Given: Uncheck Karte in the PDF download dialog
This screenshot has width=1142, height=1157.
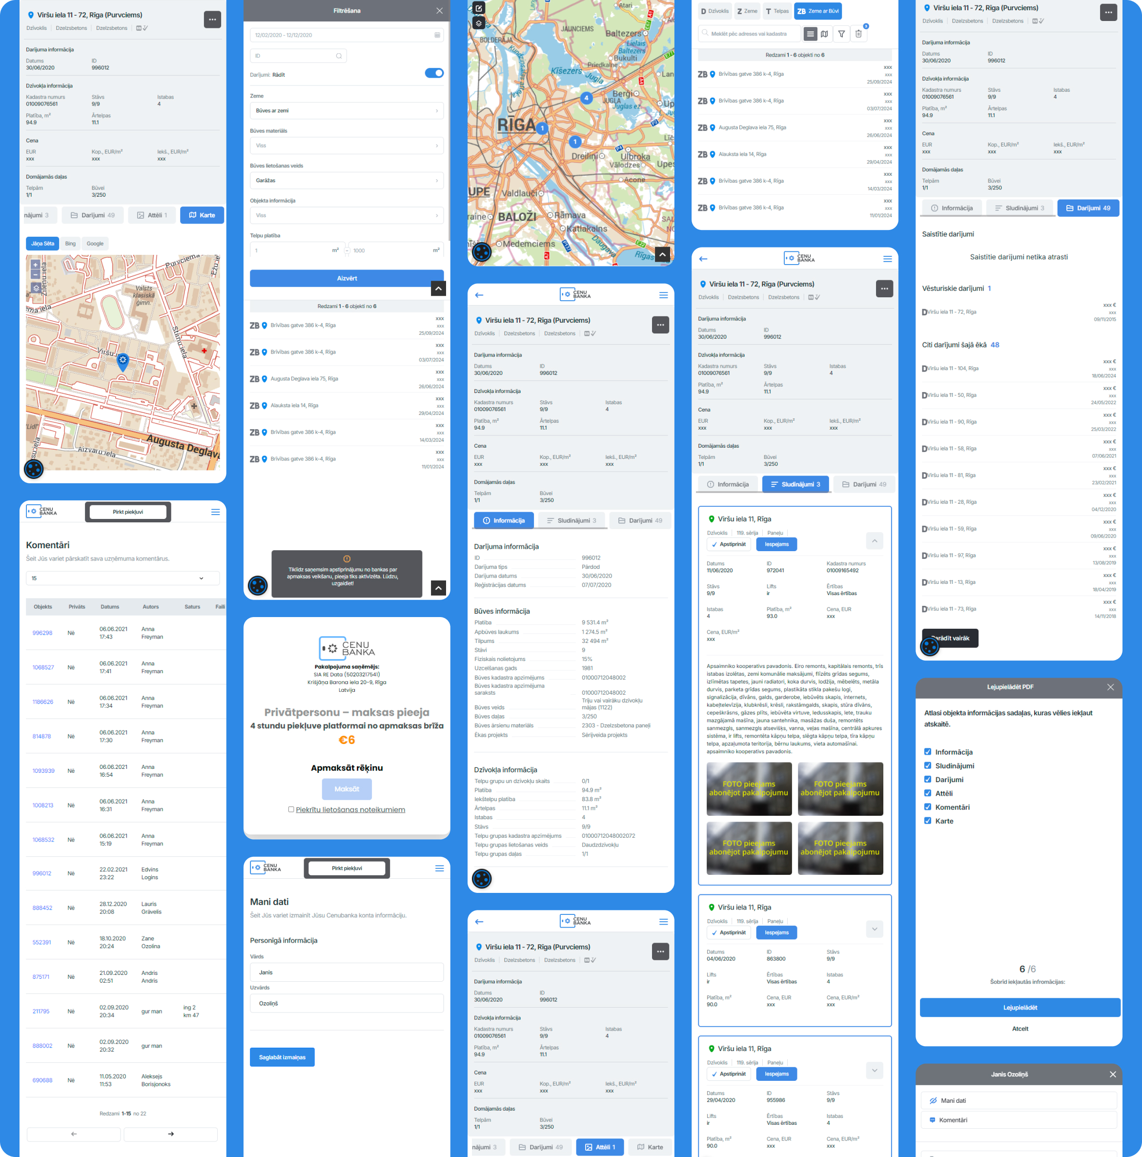Looking at the screenshot, I should click(x=928, y=821).
